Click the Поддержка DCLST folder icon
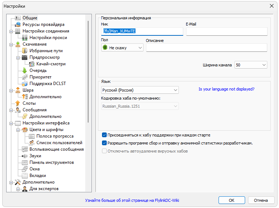The width and height of the screenshot is (279, 208). (25, 84)
